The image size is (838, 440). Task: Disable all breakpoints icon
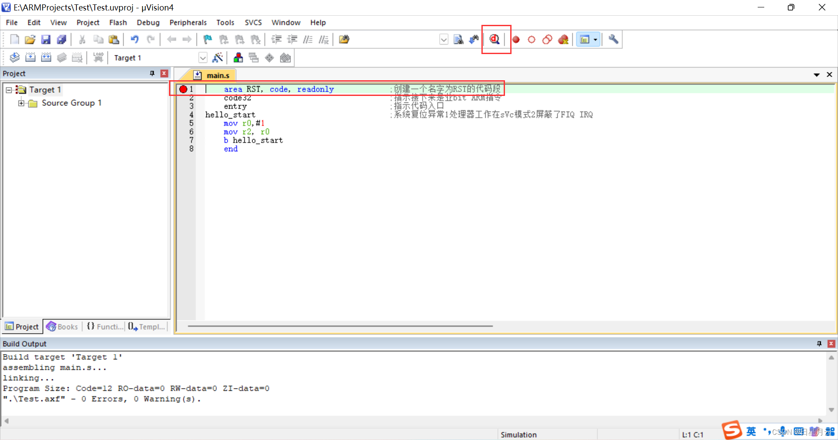[x=547, y=40]
